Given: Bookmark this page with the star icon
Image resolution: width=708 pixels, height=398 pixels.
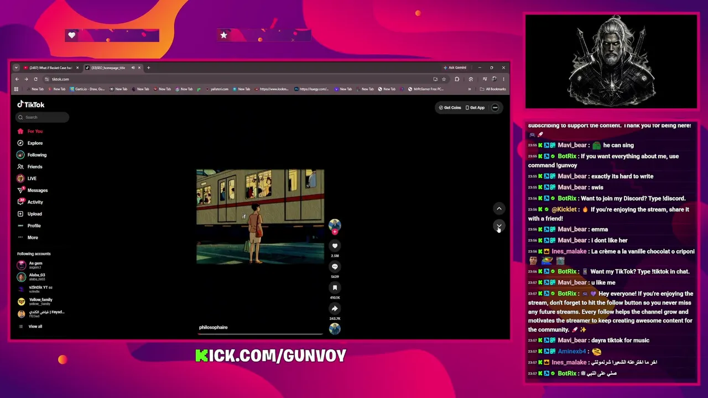Looking at the screenshot, I should [444, 79].
